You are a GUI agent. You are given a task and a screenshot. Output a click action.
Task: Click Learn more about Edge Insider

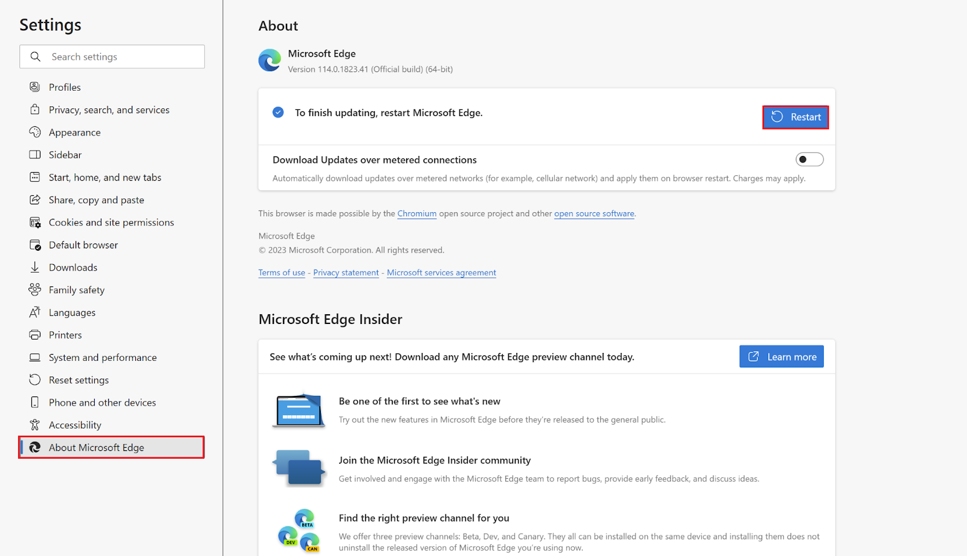point(781,357)
